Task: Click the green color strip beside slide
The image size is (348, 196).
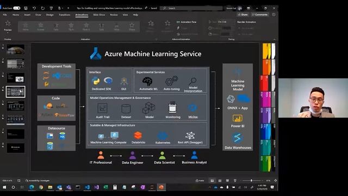Action: point(266,163)
